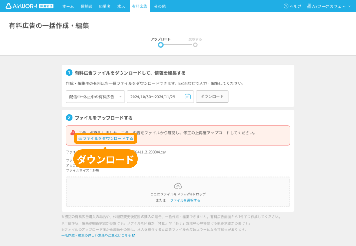Click the red error warning icon
This screenshot has height=246, width=356.
coord(73,133)
